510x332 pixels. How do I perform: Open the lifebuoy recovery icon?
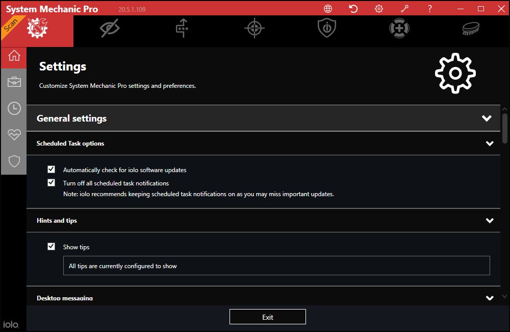(x=399, y=28)
